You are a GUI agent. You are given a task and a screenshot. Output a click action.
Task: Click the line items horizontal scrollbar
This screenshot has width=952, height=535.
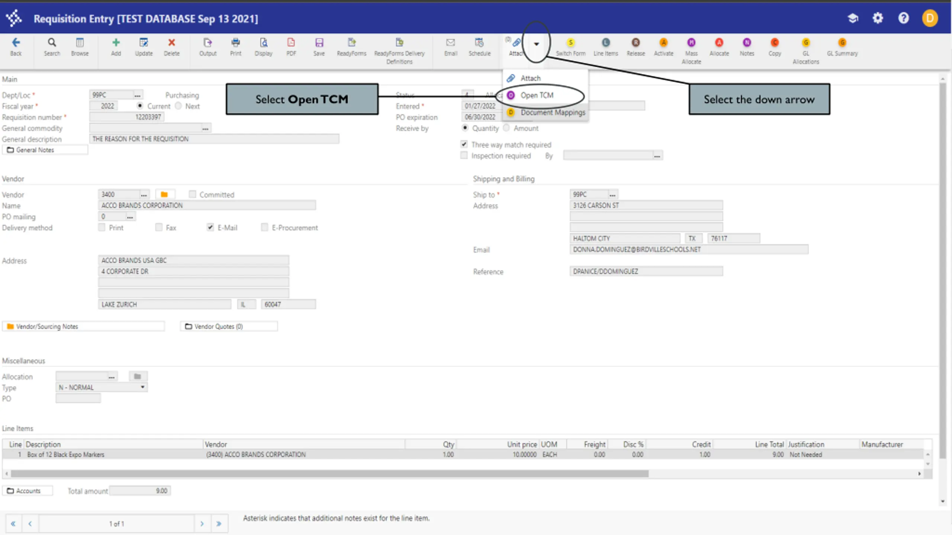click(329, 474)
